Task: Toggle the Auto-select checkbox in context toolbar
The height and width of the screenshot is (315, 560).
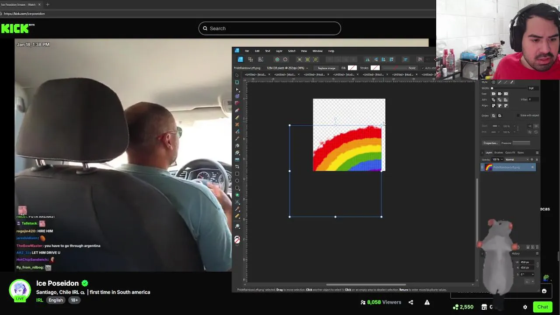Action: coord(423,68)
